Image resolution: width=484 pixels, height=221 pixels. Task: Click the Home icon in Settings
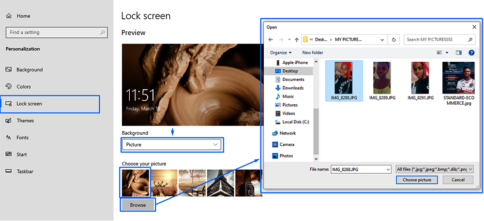click(x=9, y=16)
